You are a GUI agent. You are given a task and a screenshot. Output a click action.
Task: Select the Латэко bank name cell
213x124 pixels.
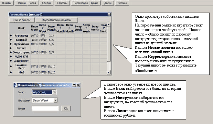[x=21, y=48]
